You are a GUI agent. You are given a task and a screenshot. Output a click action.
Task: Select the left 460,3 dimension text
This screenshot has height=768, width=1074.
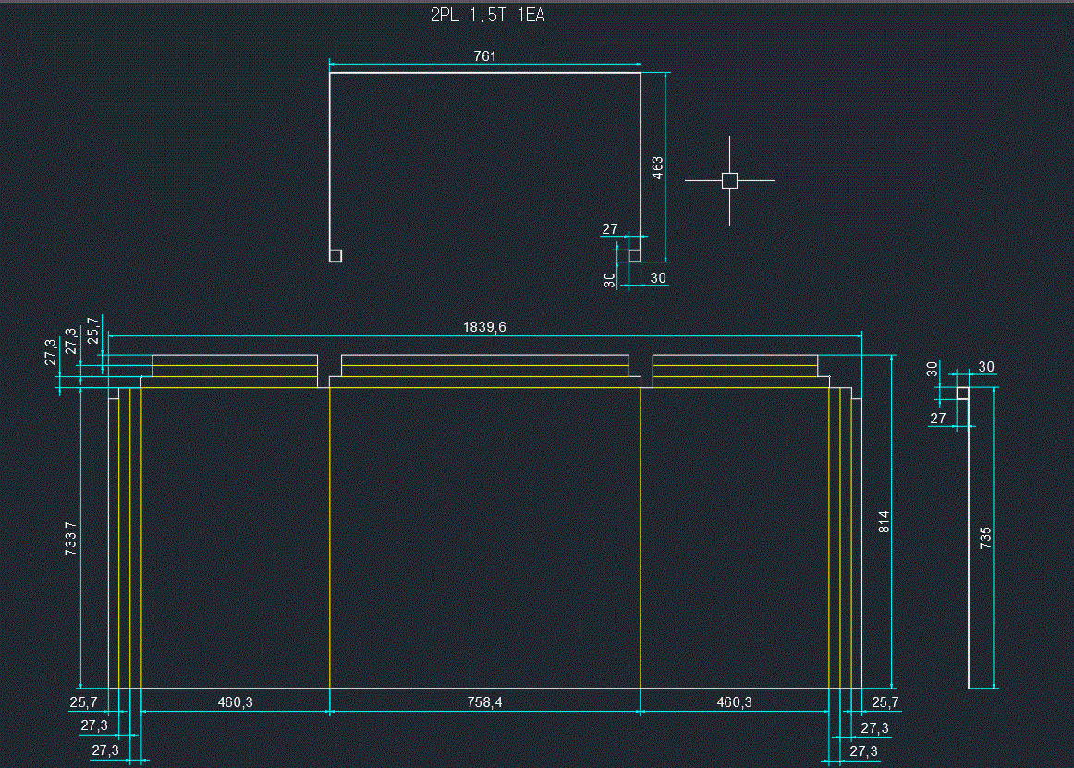(236, 702)
